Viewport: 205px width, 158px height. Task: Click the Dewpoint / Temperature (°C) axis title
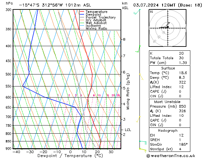point(70,156)
